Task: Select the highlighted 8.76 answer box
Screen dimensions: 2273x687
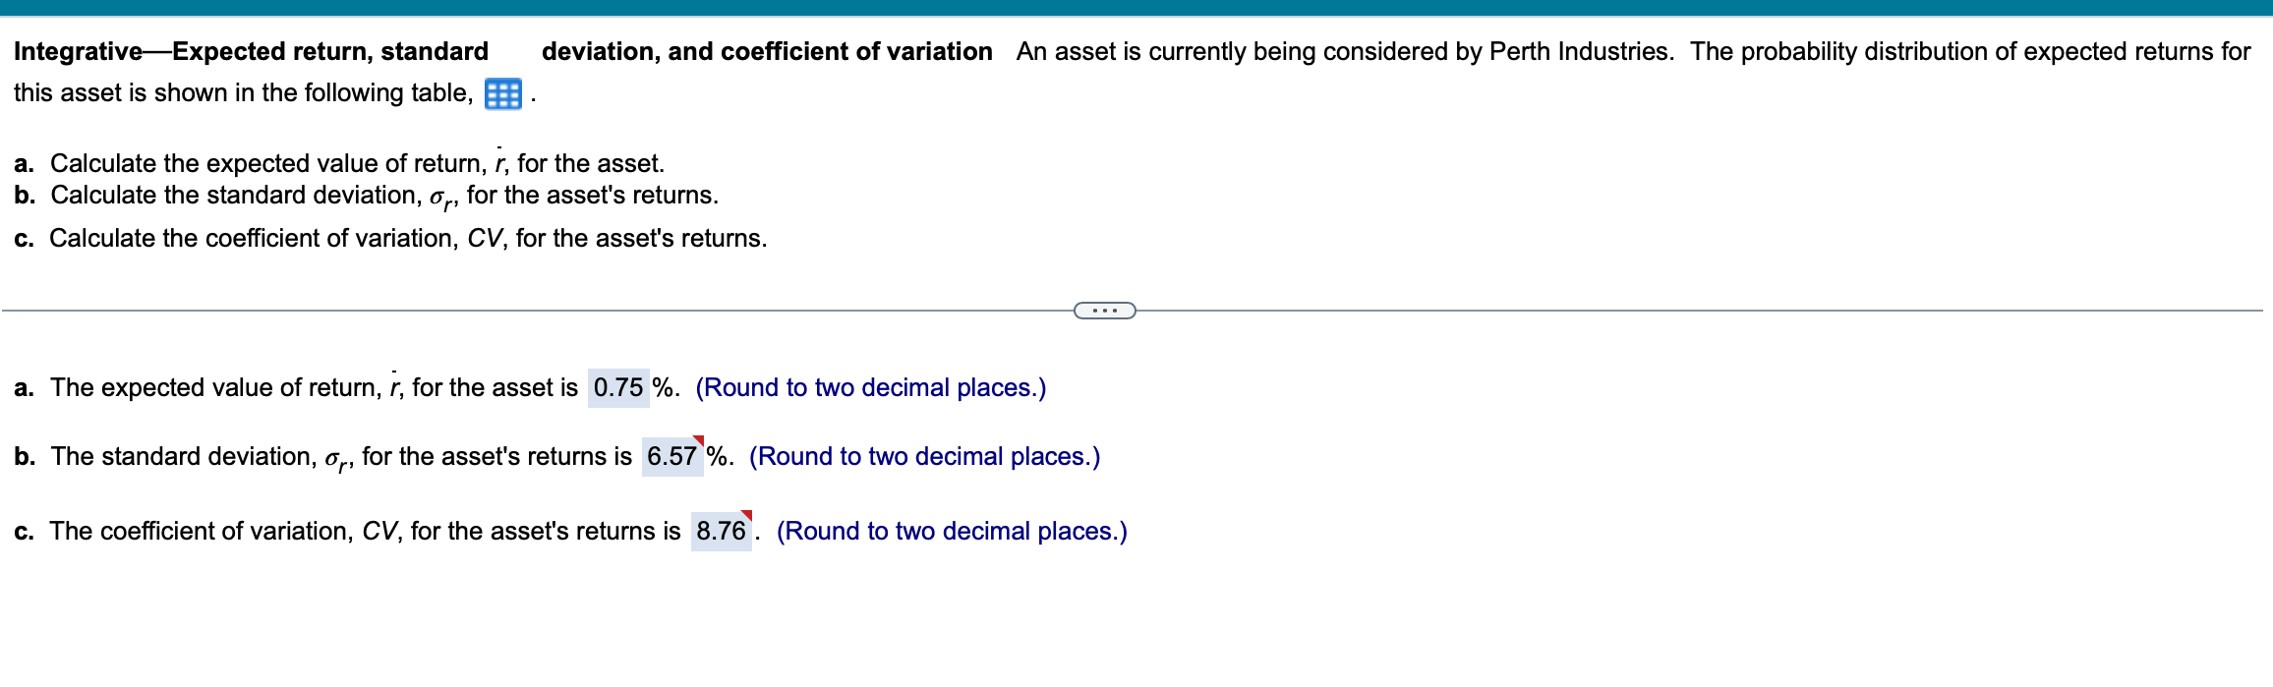Action: [723, 531]
